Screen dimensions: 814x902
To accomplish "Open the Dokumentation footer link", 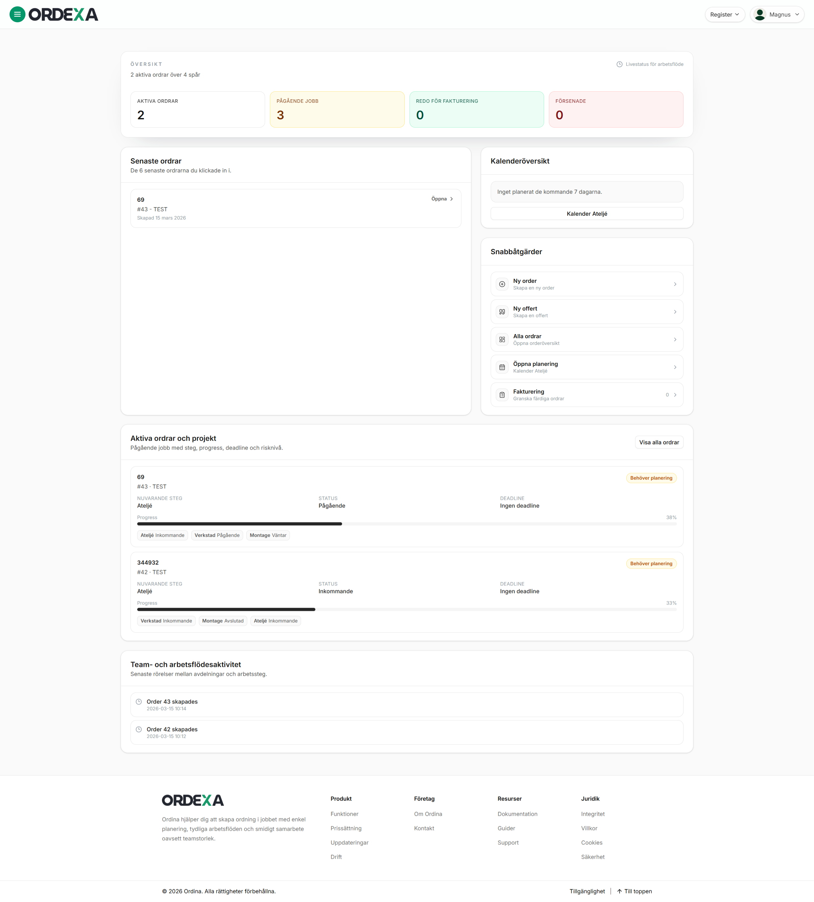I will click(517, 814).
